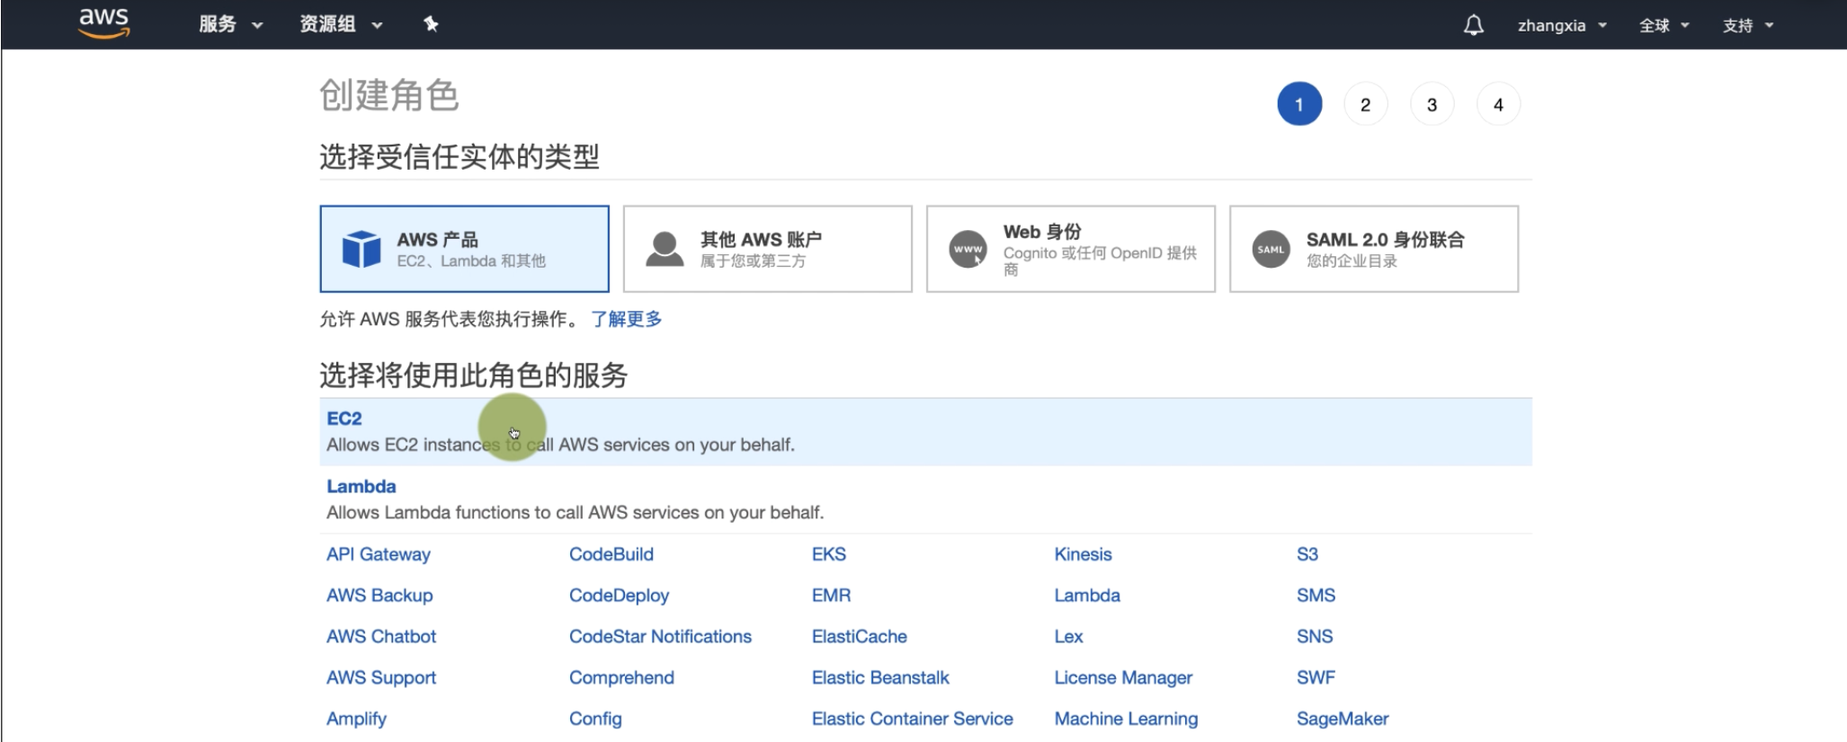Select License Manager service

pyautogui.click(x=1123, y=678)
